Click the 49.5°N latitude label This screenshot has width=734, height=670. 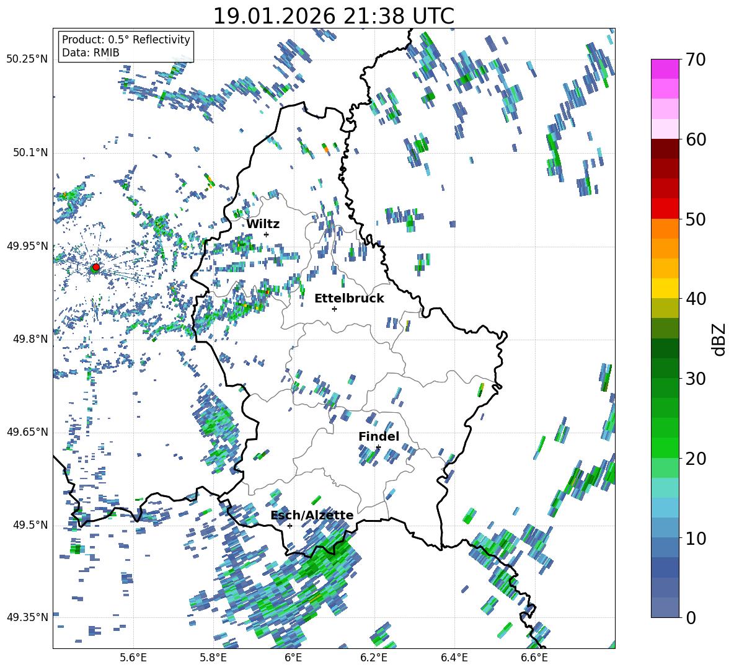click(30, 525)
